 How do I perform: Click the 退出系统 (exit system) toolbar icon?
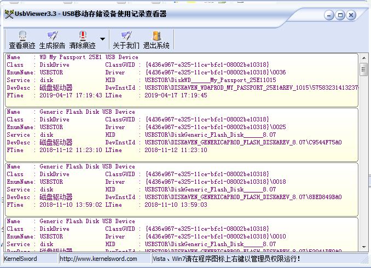156,40
